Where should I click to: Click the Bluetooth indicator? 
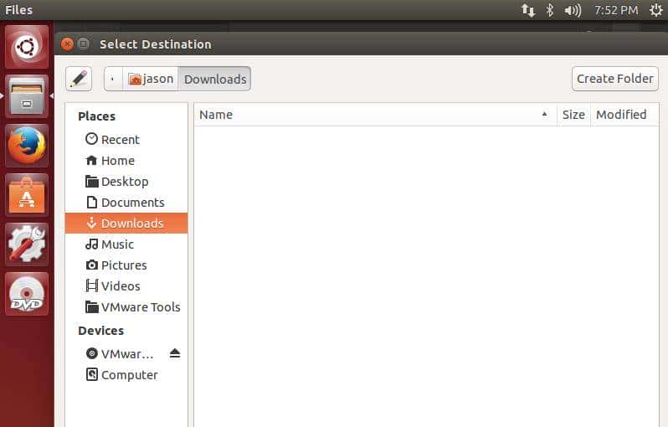click(x=550, y=10)
